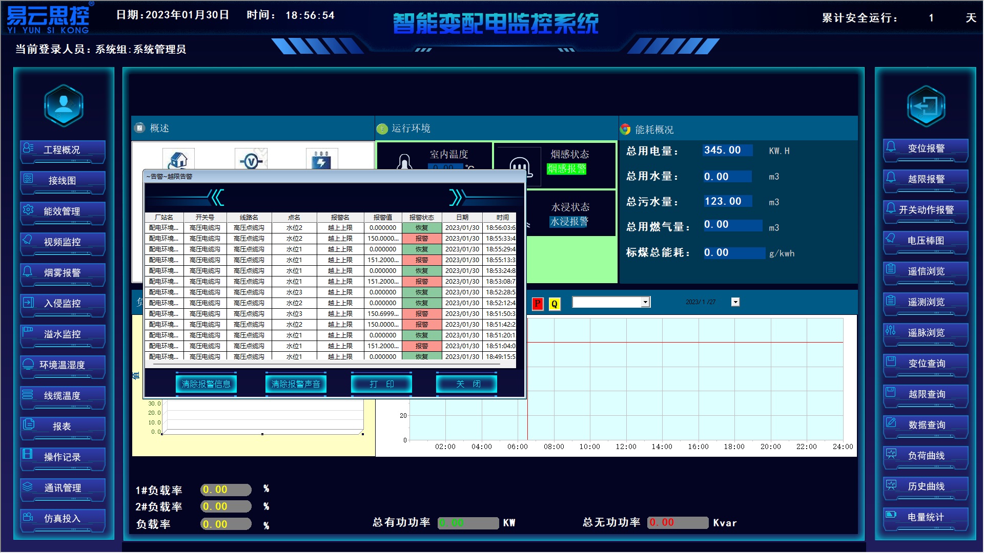This screenshot has height=553, width=984.
Task: Click the voltmeter V icon in overview
Action: [251, 161]
